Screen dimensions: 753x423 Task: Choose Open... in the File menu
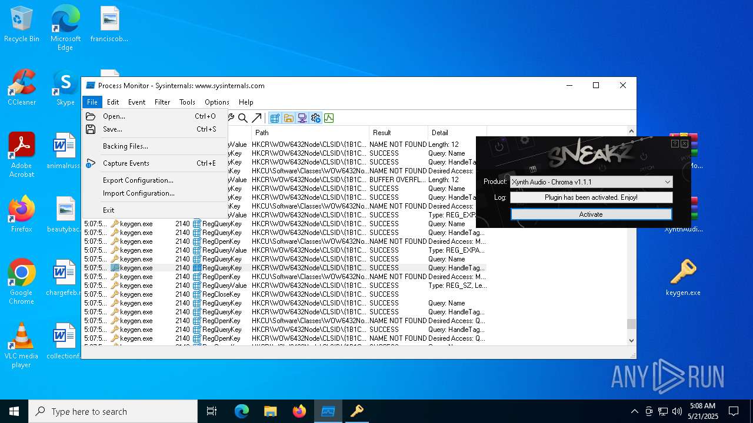(x=154, y=116)
